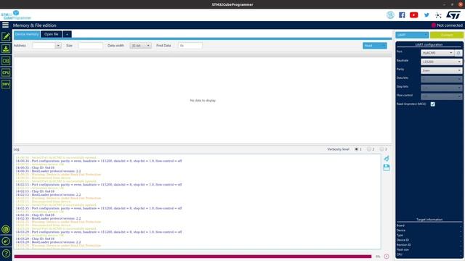
Task: Click the Memory & File edition title
Action: pos(34,25)
